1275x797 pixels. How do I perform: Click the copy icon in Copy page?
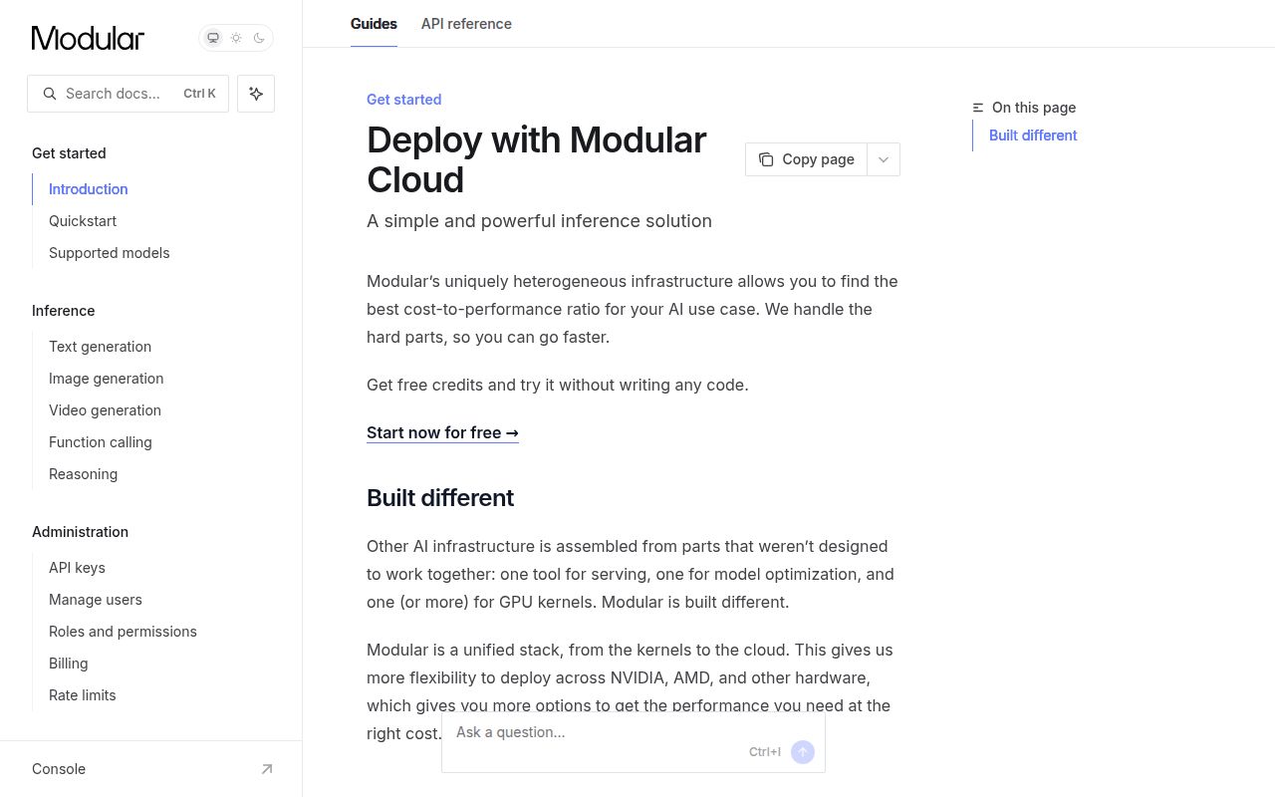pos(766,159)
